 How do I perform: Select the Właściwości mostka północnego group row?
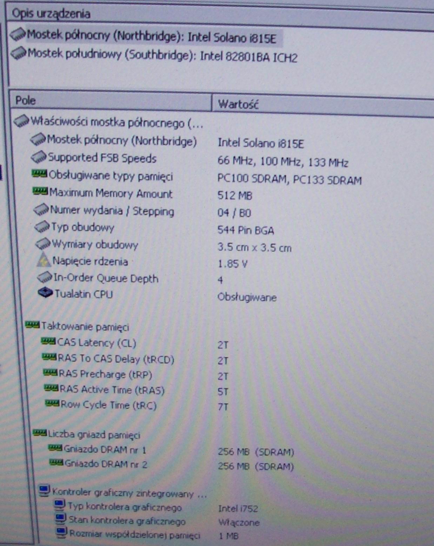click(x=109, y=122)
